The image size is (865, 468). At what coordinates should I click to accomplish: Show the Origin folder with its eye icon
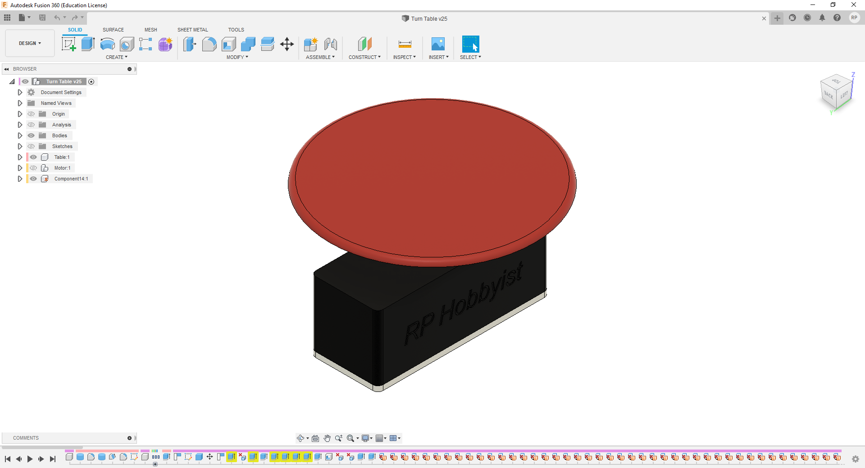click(x=31, y=114)
